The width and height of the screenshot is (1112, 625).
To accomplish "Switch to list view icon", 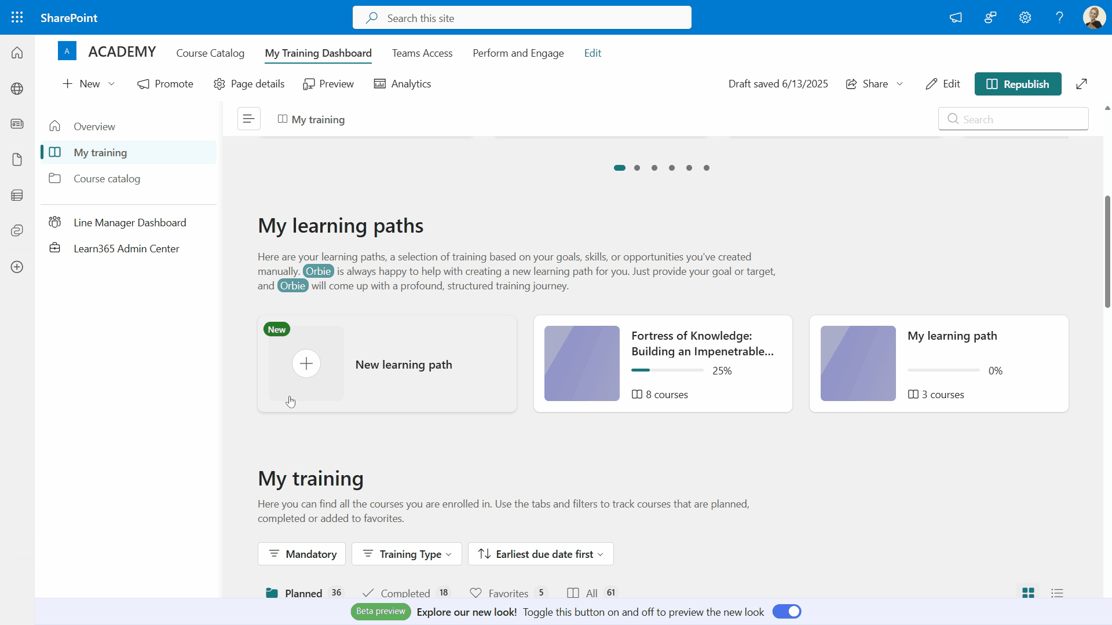I will (1058, 593).
